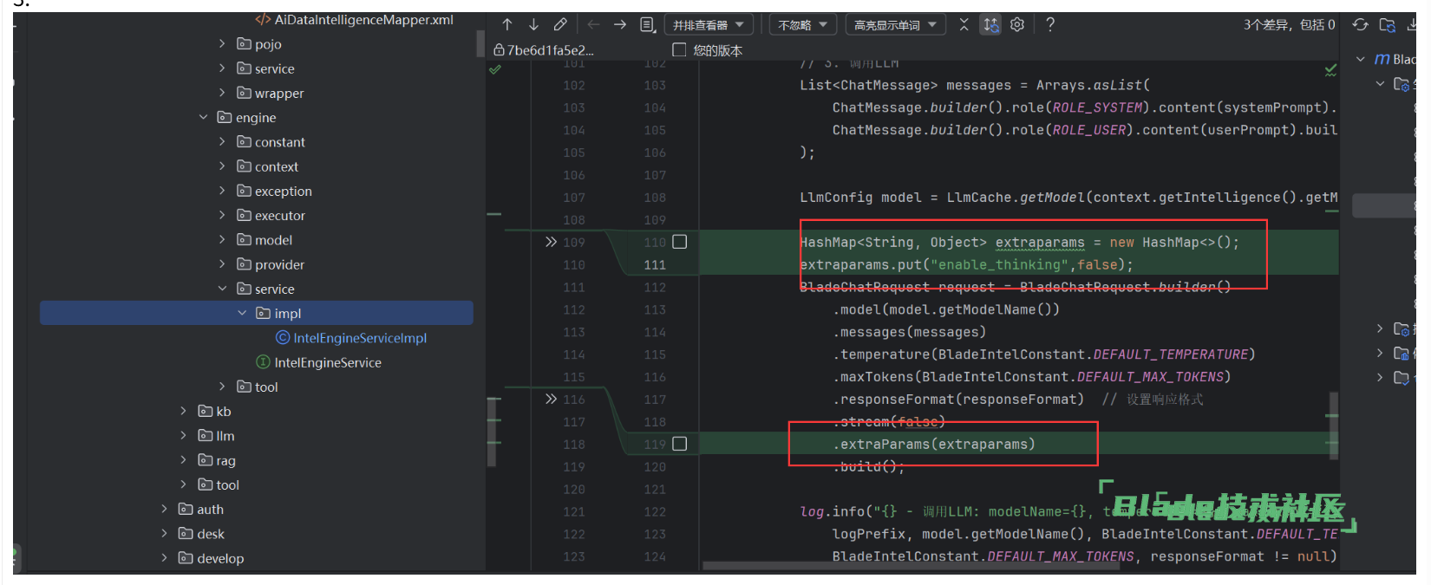Open the 高亮显示单词 highlight dropdown

pyautogui.click(x=895, y=25)
